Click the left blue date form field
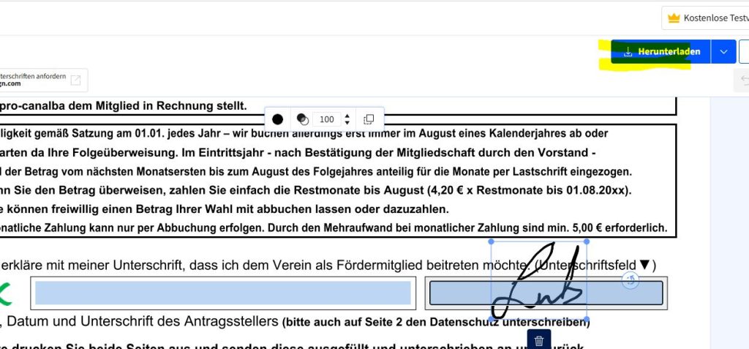 point(223,293)
